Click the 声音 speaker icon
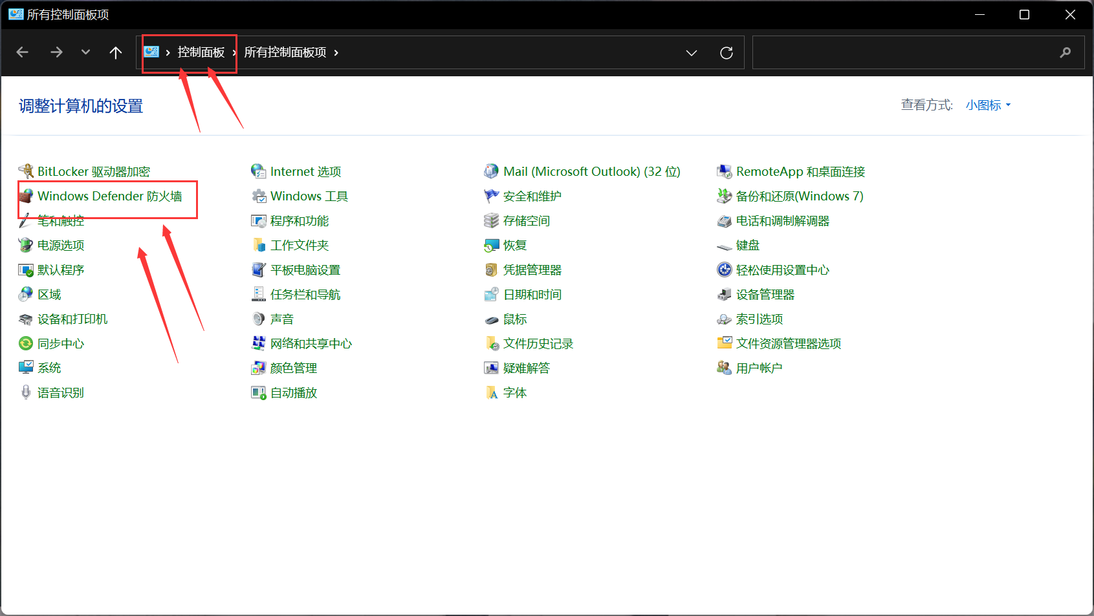Screen dimensions: 1094x616 click(259, 319)
